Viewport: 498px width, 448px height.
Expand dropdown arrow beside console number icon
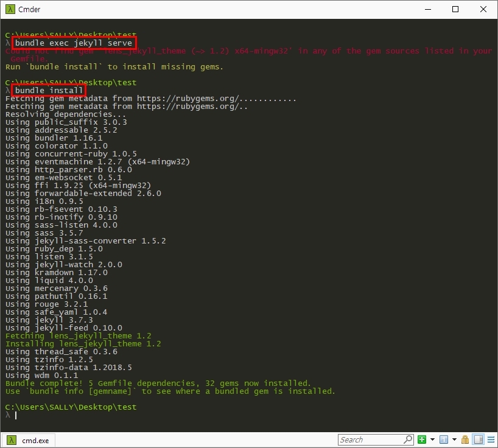pos(454,439)
